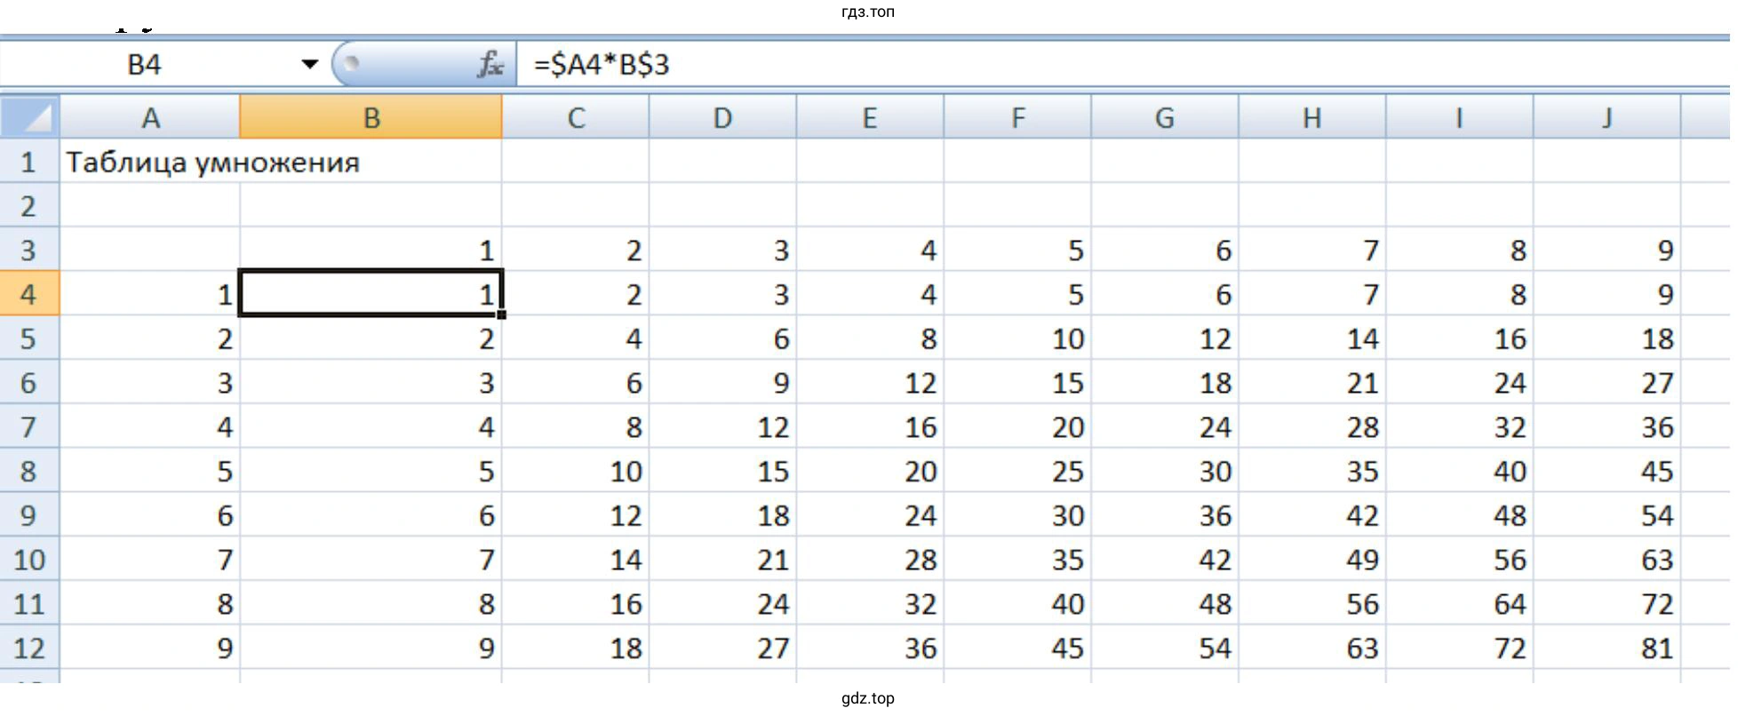Image resolution: width=1738 pixels, height=716 pixels.
Task: Click the Select All corner triangle
Action: click(30, 117)
